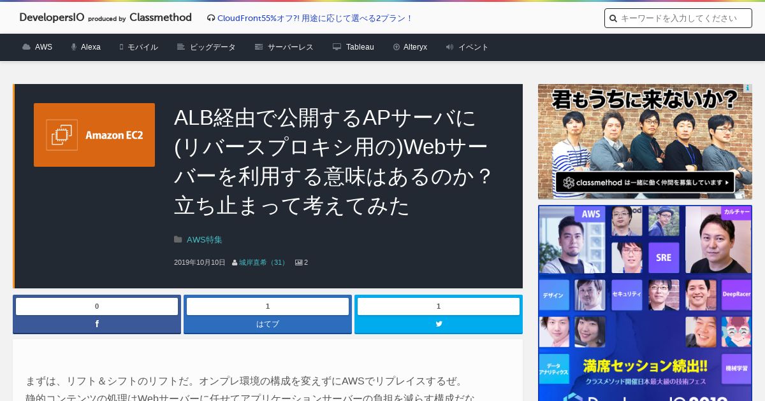
Task: Open the Alexa menu item
Action: pos(91,47)
